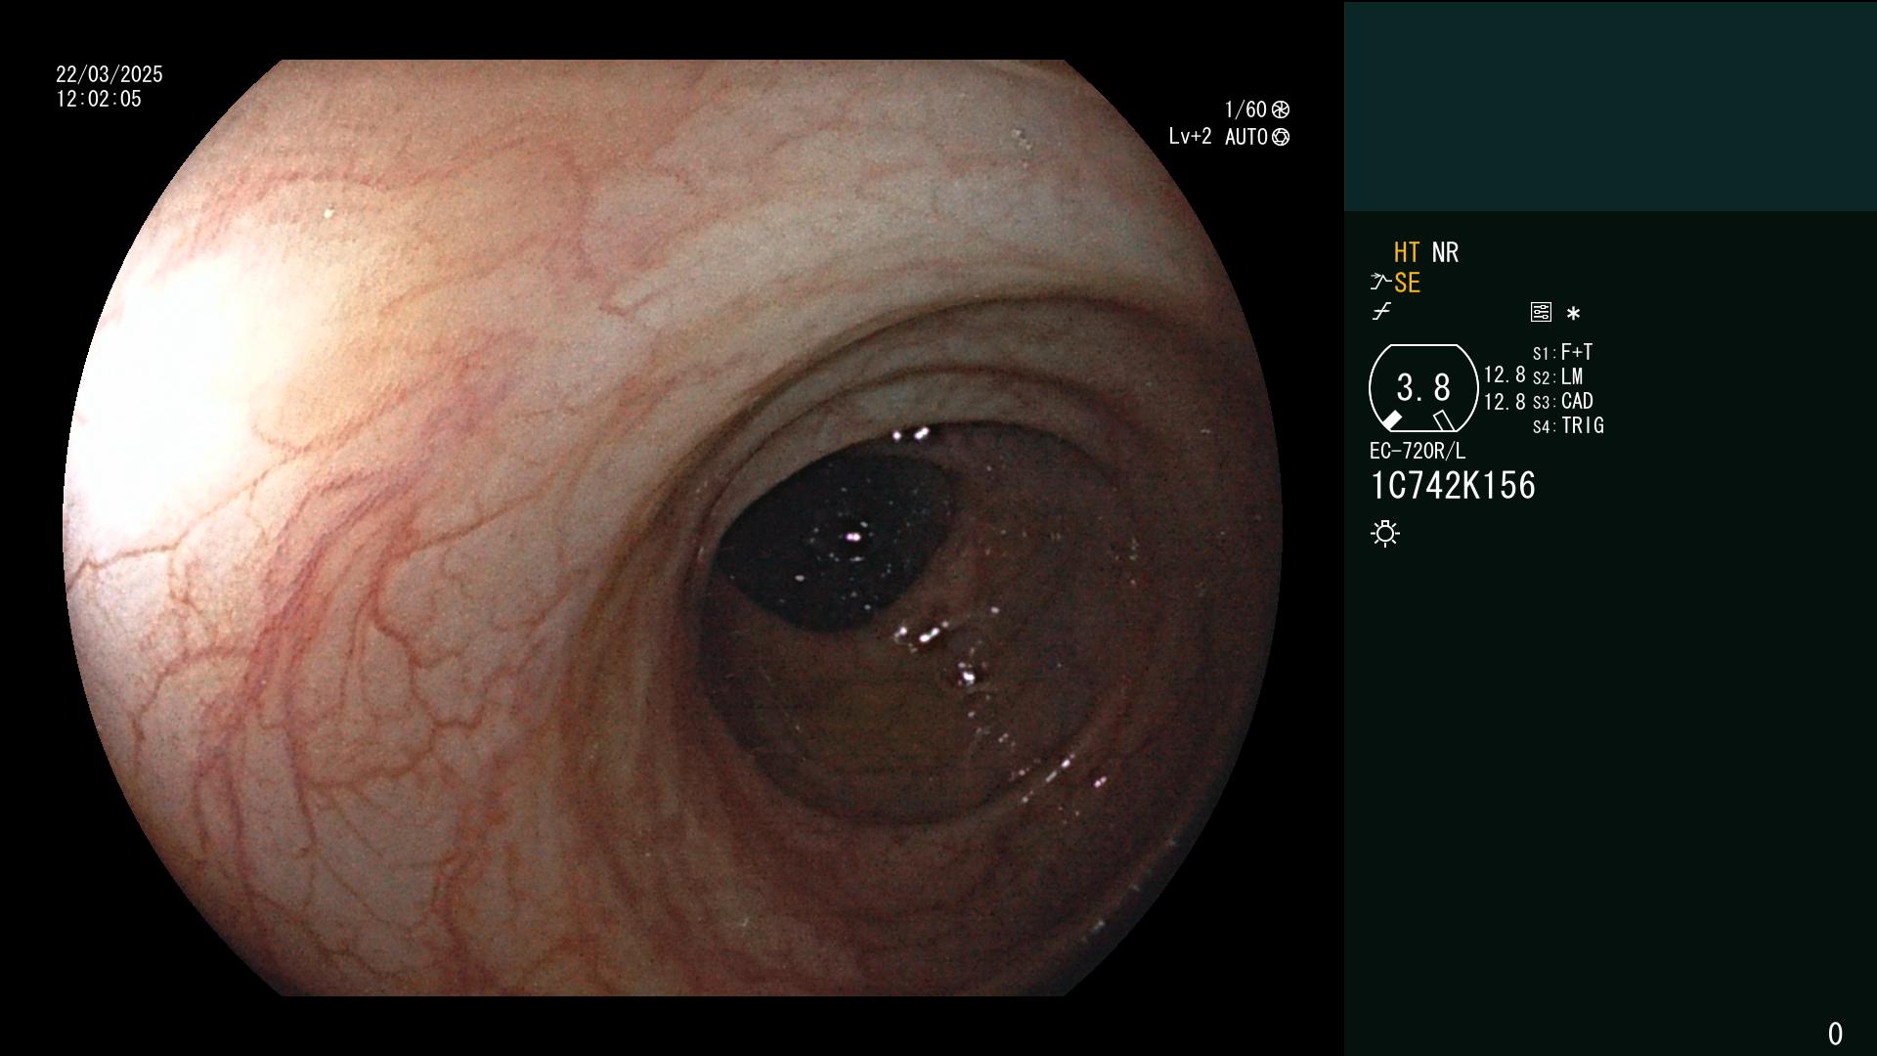Select the NR noise reduction label
The image size is (1877, 1056).
click(1445, 252)
